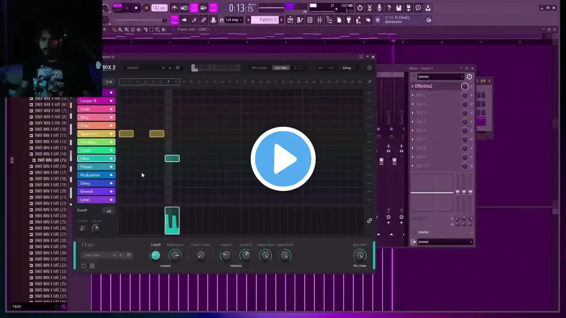Click the record button in transport
Screen dimensions: 566x318
click(x=146, y=8)
